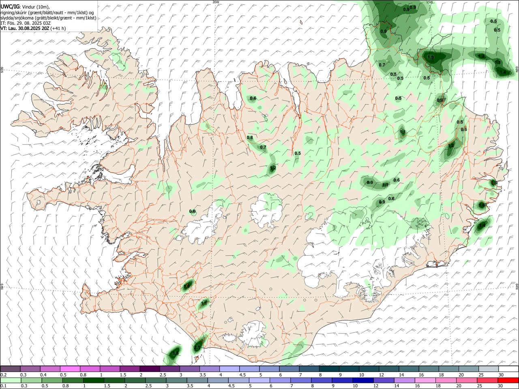519x389 pixels.
Task: Select the light green 0.3–0.5 lower legend swatch
Action: click(x=31, y=380)
